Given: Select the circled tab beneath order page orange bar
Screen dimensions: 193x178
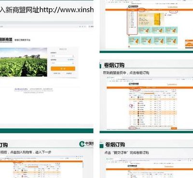Looking at the screenshot, I should tap(137, 90).
